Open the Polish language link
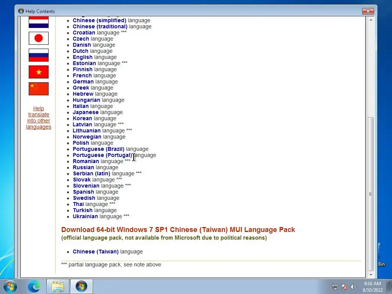 point(81,143)
